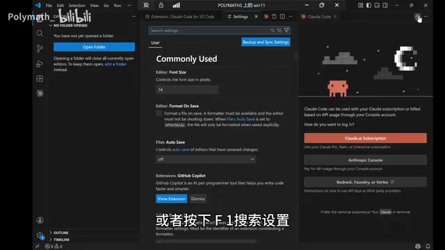The image size is (445, 250).
Task: Toggle the panel layout icon
Action: (377, 6)
